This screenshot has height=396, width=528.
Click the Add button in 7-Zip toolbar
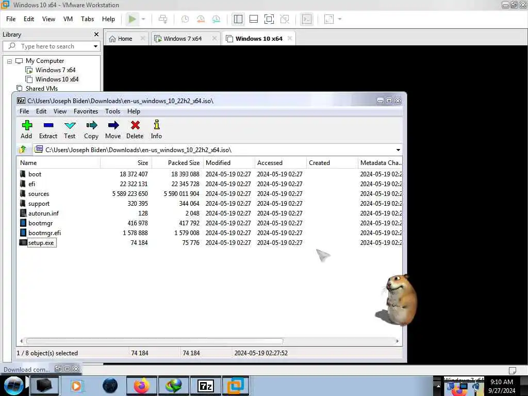pyautogui.click(x=26, y=129)
